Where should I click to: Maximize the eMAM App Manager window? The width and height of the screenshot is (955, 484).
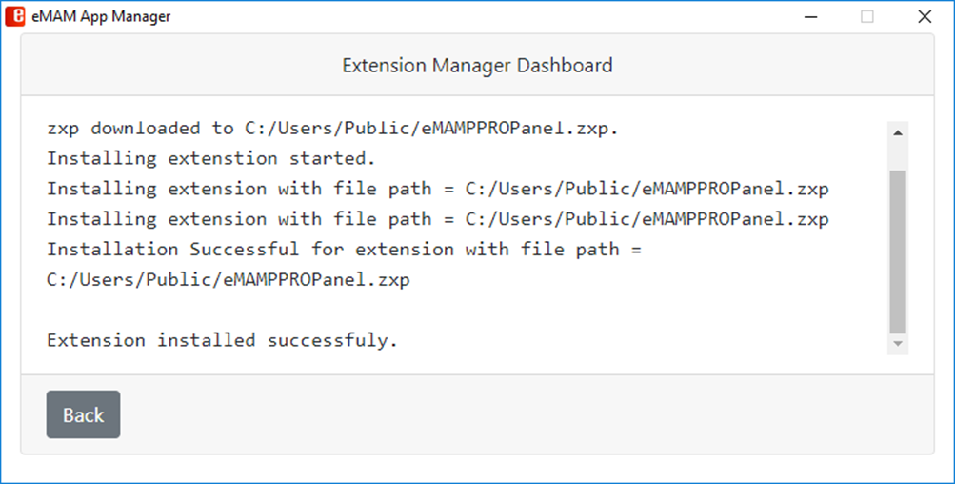point(867,16)
